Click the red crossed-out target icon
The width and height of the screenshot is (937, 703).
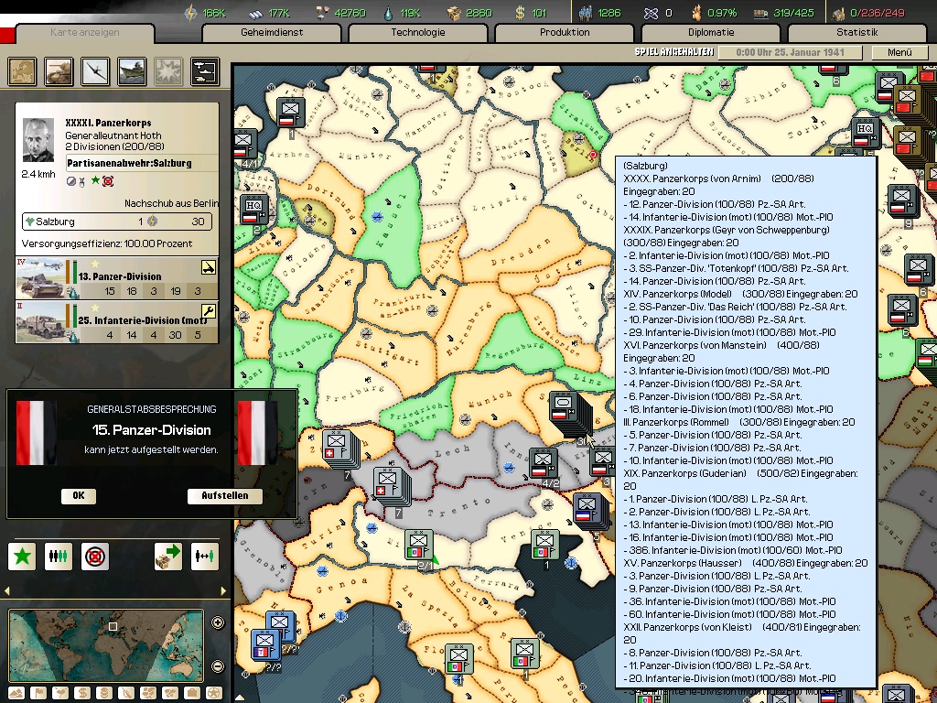point(95,556)
